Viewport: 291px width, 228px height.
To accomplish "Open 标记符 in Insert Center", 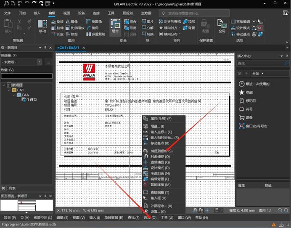I will (x=247, y=101).
